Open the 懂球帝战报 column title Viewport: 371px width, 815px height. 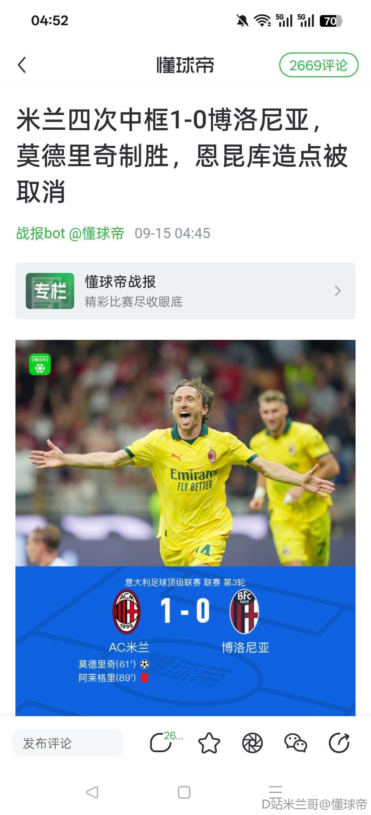point(120,282)
